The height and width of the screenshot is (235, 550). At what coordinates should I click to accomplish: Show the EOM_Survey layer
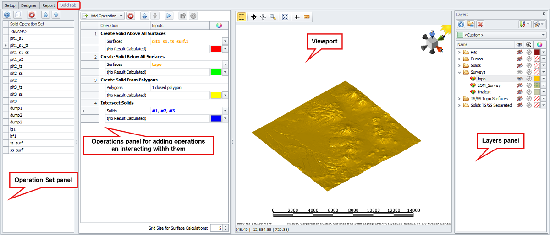coord(519,85)
